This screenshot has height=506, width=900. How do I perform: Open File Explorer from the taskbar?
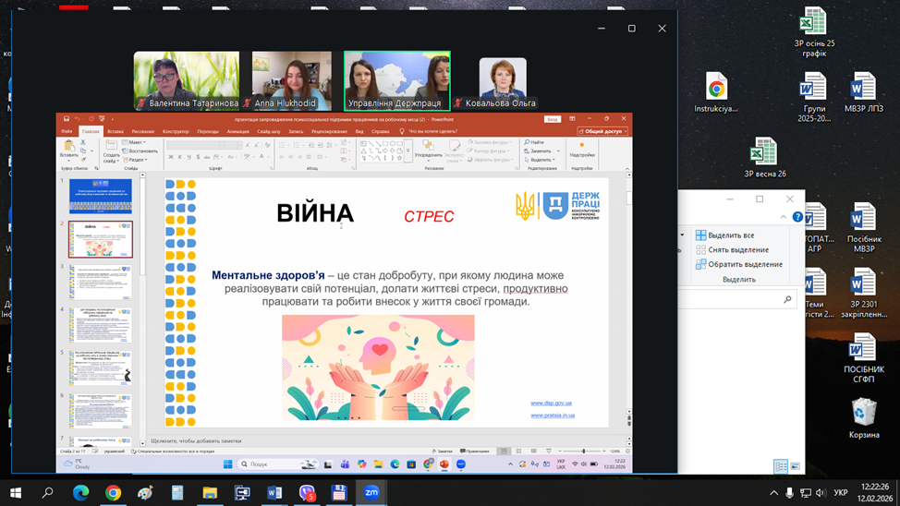click(x=210, y=493)
